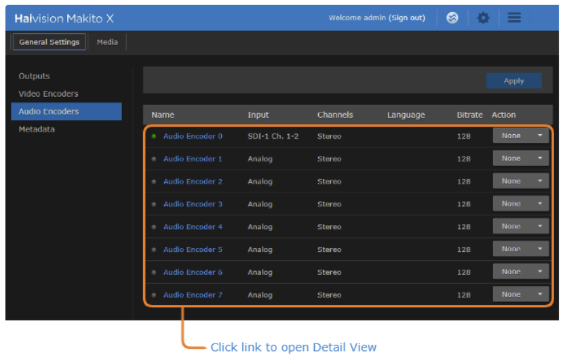563x357 pixels.
Task: Click the Input column header
Action: coord(258,114)
